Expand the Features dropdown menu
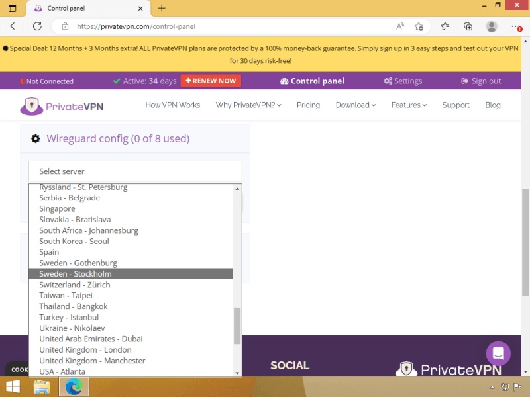This screenshot has height=397, width=530. tap(408, 105)
